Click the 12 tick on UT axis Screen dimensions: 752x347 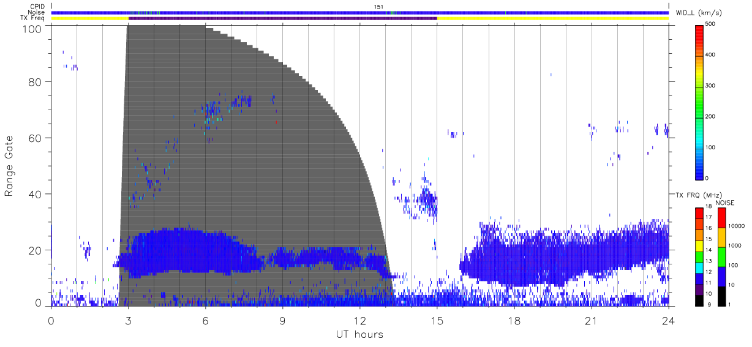(x=359, y=320)
